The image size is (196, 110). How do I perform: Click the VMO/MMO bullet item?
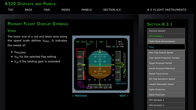(x=20, y=52)
